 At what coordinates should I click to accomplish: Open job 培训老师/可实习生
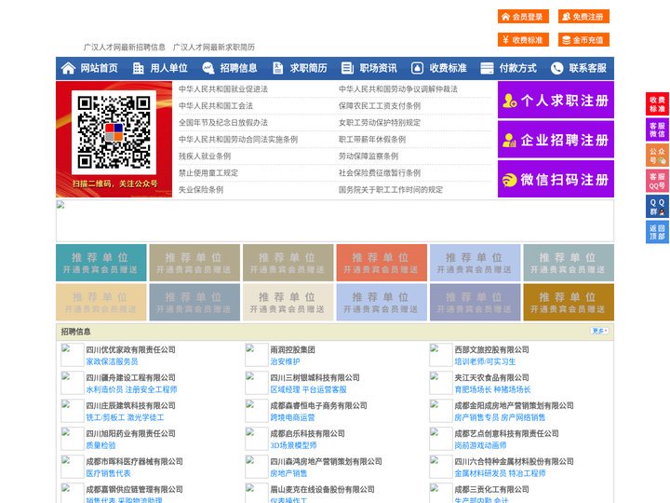[485, 361]
